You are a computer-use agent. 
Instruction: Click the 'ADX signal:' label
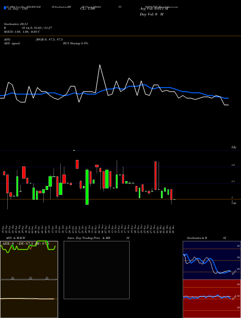pos(12,43)
